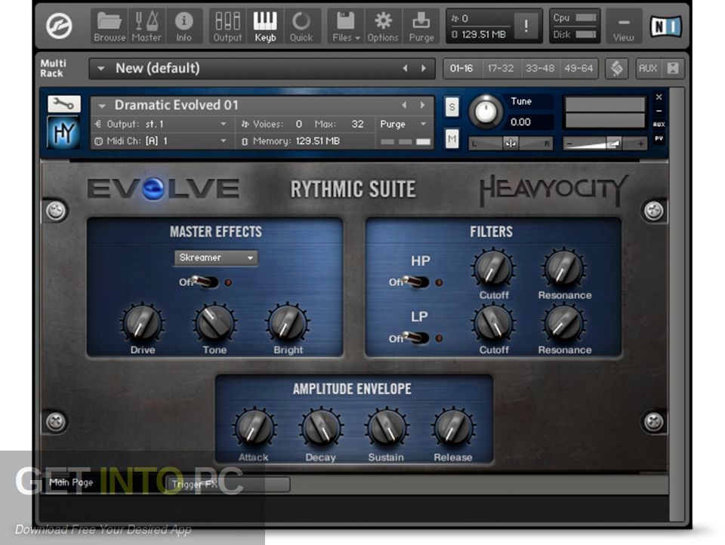Open the Quick load browser
725x545 pixels.
[301, 26]
